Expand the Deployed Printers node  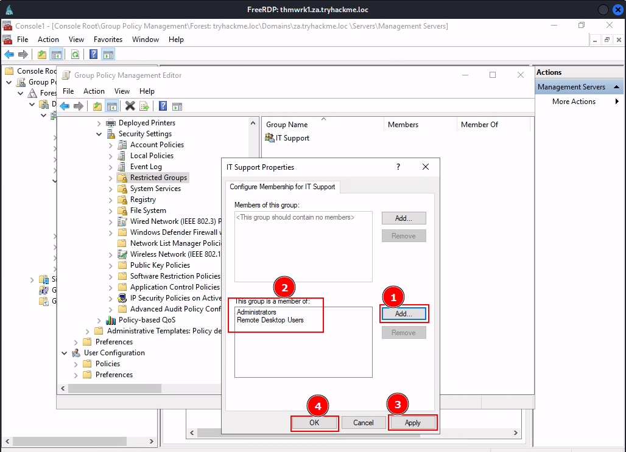coord(99,123)
